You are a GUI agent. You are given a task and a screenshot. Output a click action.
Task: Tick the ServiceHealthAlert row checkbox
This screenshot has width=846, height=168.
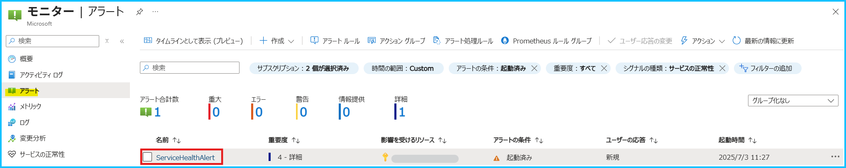point(147,157)
